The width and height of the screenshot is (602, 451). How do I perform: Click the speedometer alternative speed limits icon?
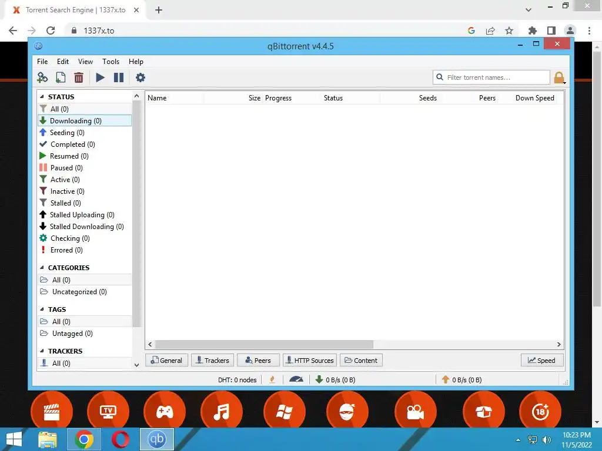296,380
